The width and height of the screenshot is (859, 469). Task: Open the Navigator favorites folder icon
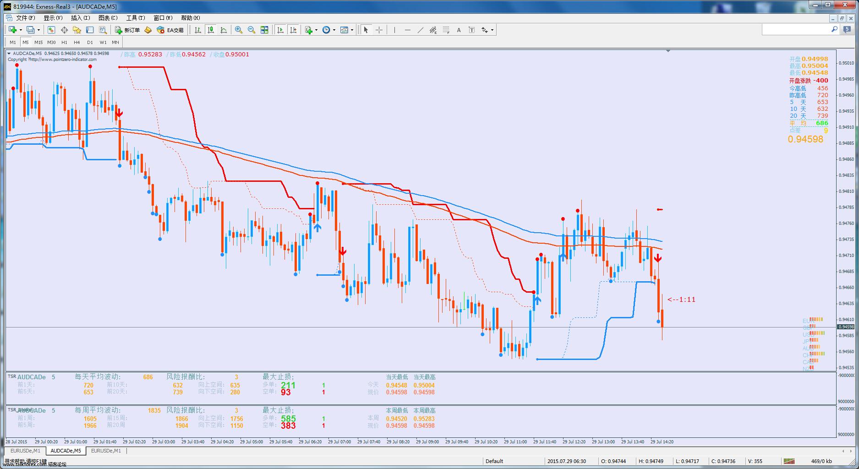[x=77, y=30]
